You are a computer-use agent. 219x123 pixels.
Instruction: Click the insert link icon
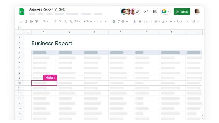coord(187,21)
